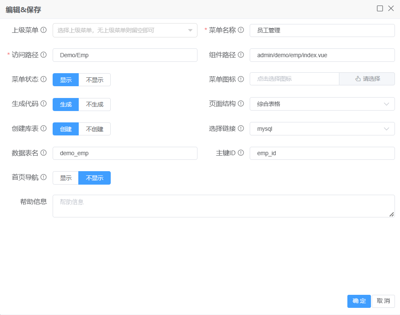400x315 pixels.
Task: Open the 上级菜单 parent menu dropdown
Action: coord(125,30)
